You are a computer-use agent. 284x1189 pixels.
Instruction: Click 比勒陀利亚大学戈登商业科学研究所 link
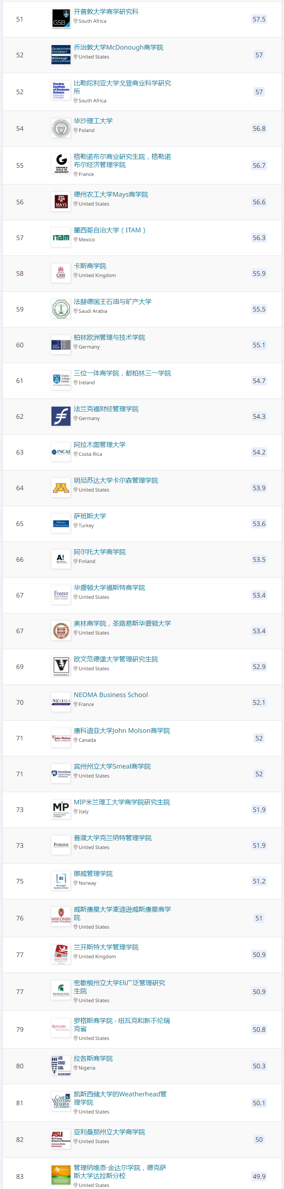[122, 87]
